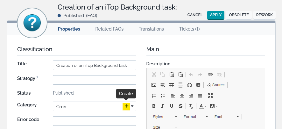This screenshot has width=282, height=129.
Task: Open the background color picker
Action: 214,106
